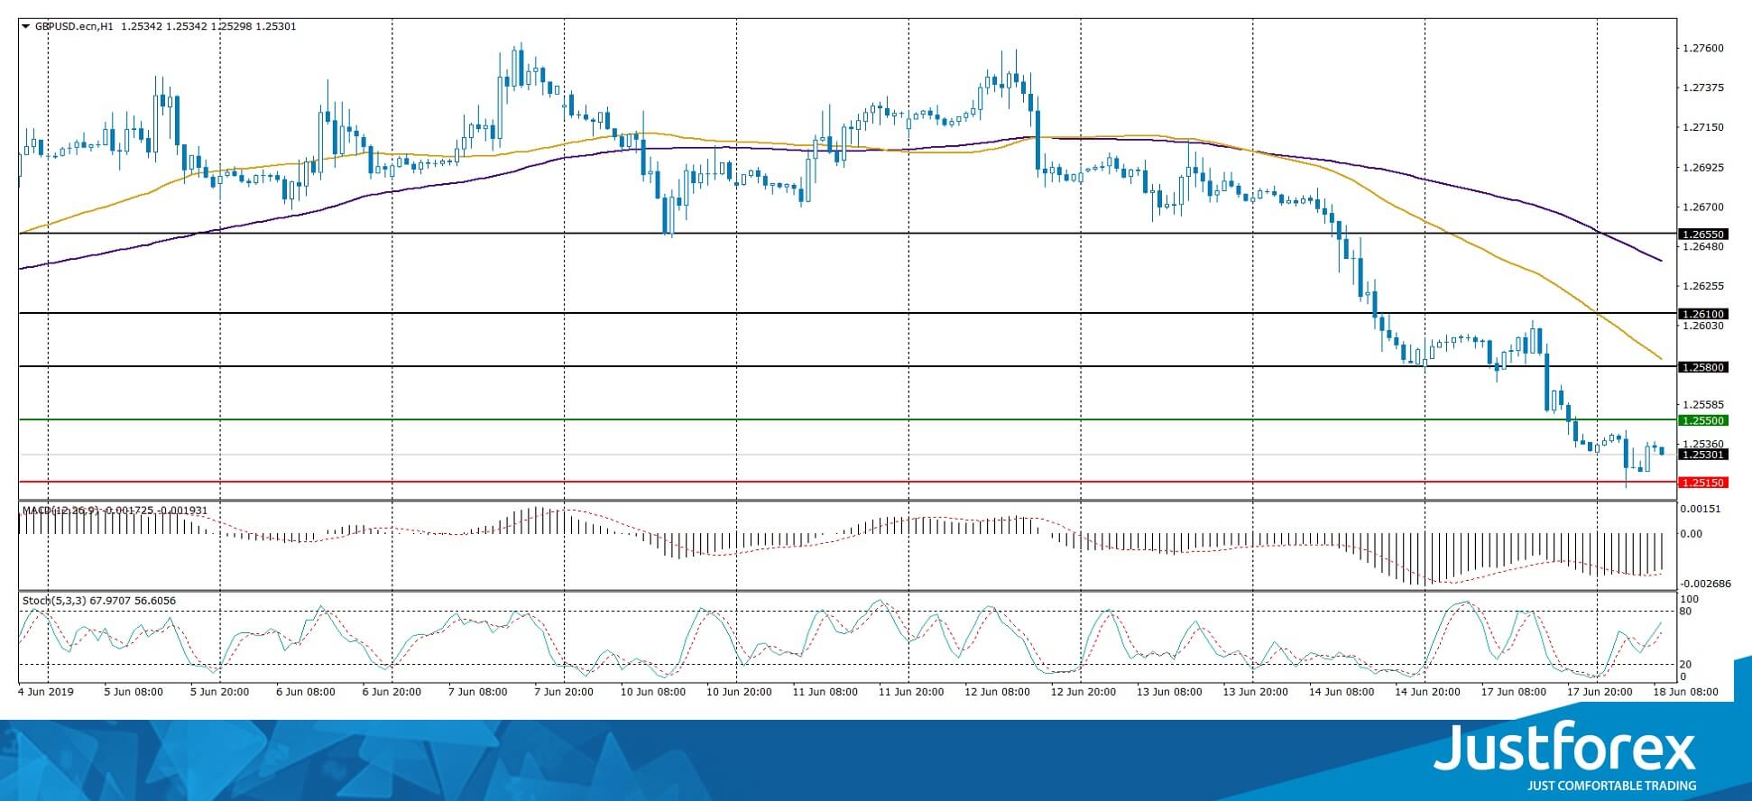This screenshot has height=801, width=1752.
Task: Select the black 1.26550 level tag
Action: 1702,234
